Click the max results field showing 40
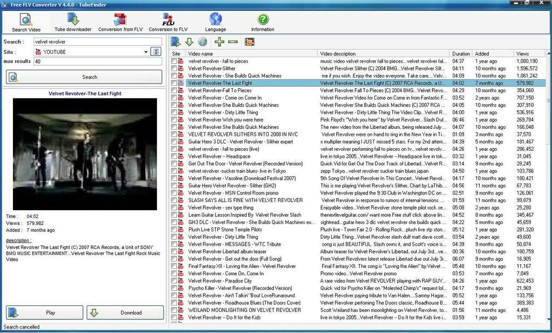 click(98, 61)
